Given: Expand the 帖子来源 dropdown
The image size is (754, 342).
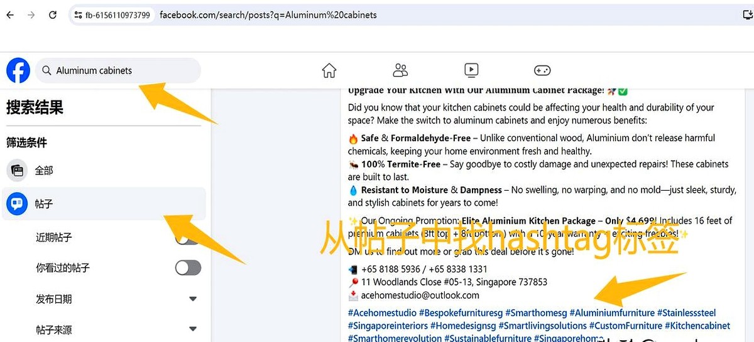Looking at the screenshot, I should click(x=194, y=329).
